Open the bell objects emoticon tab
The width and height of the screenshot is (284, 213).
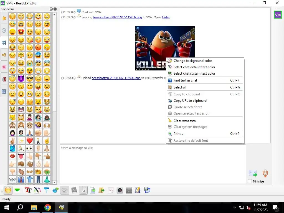click(x=4, y=55)
